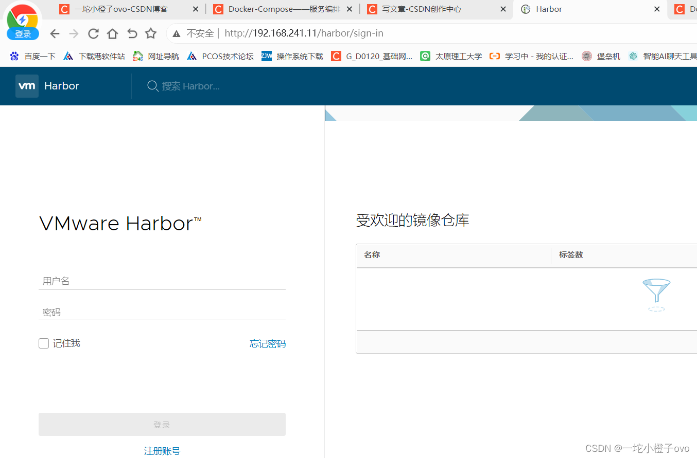This screenshot has width=697, height=458.
Task: Open the 学习中 - 我的认证 bookmark
Action: (x=531, y=56)
